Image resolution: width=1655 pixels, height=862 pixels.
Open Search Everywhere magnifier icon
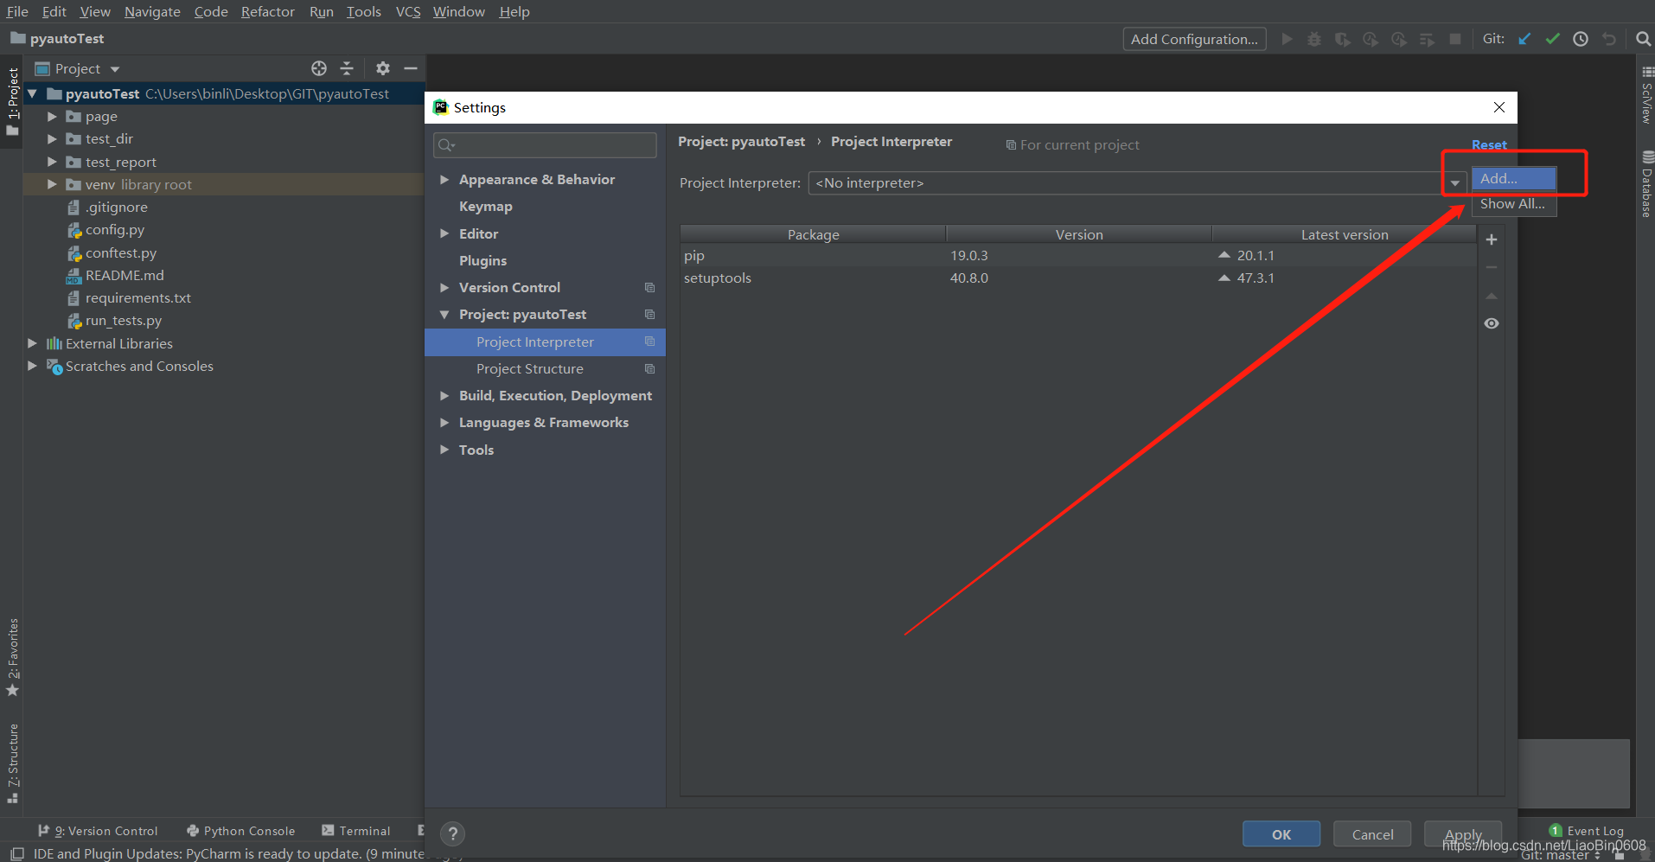point(1643,39)
